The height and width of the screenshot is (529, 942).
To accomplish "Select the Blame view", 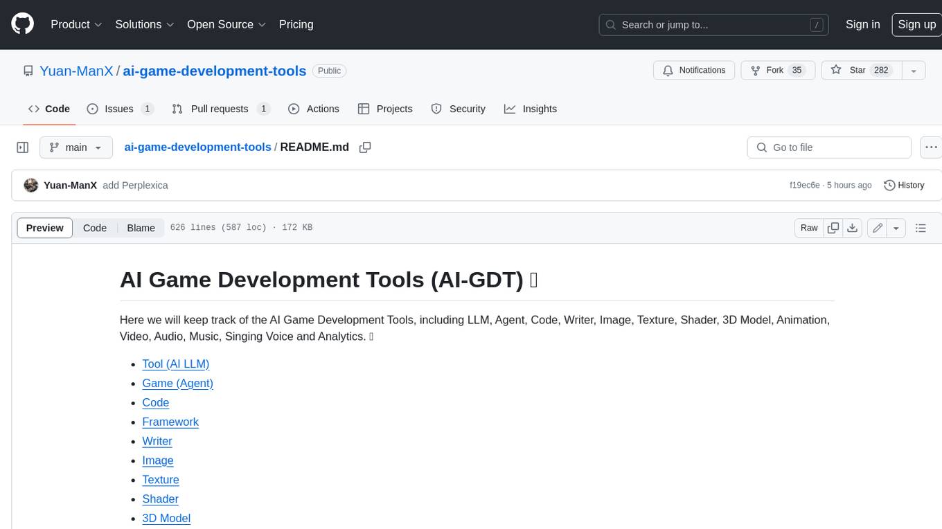I will point(141,228).
